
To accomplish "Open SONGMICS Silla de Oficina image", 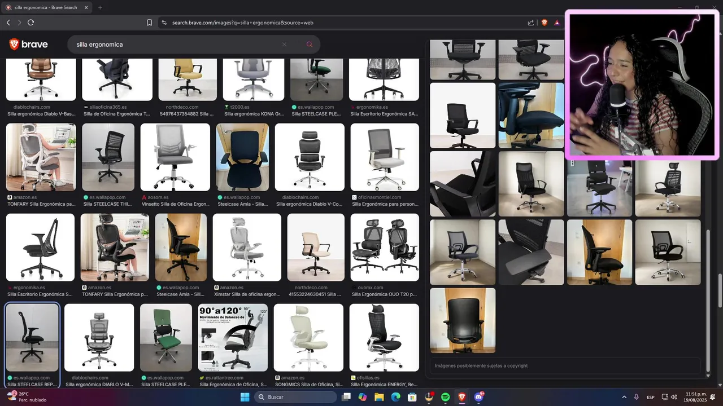I will coord(308,337).
